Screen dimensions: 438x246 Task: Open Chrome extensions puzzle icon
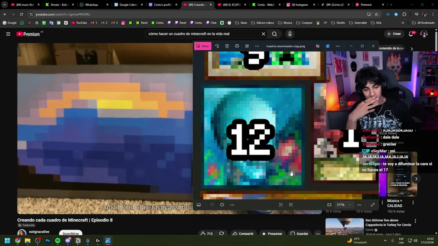[404, 14]
